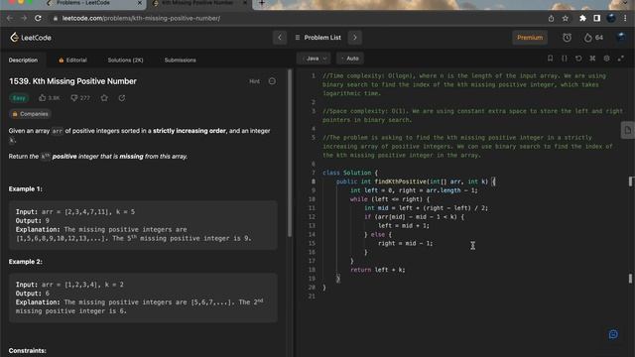
Task: Go to the next problem arrow
Action: point(355,38)
